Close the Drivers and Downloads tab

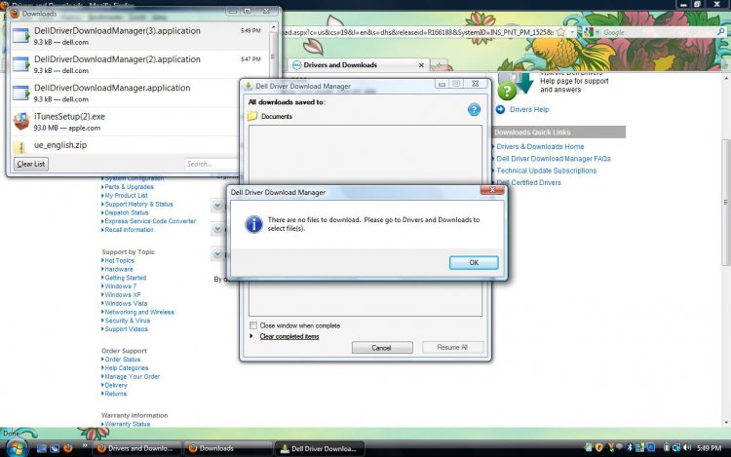pyautogui.click(x=421, y=65)
